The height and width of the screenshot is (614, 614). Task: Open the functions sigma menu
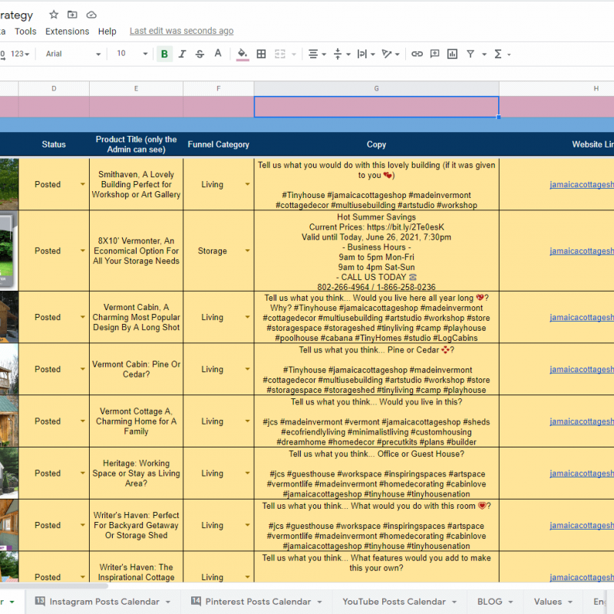pos(498,54)
